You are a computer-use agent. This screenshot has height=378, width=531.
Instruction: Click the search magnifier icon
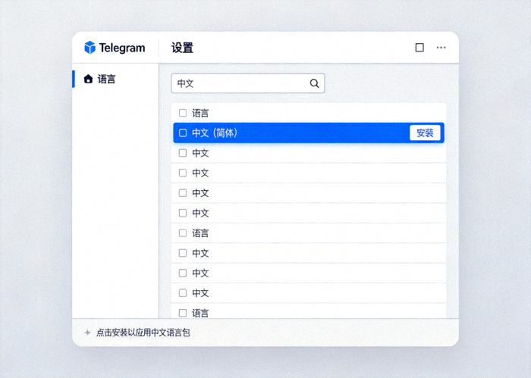314,83
